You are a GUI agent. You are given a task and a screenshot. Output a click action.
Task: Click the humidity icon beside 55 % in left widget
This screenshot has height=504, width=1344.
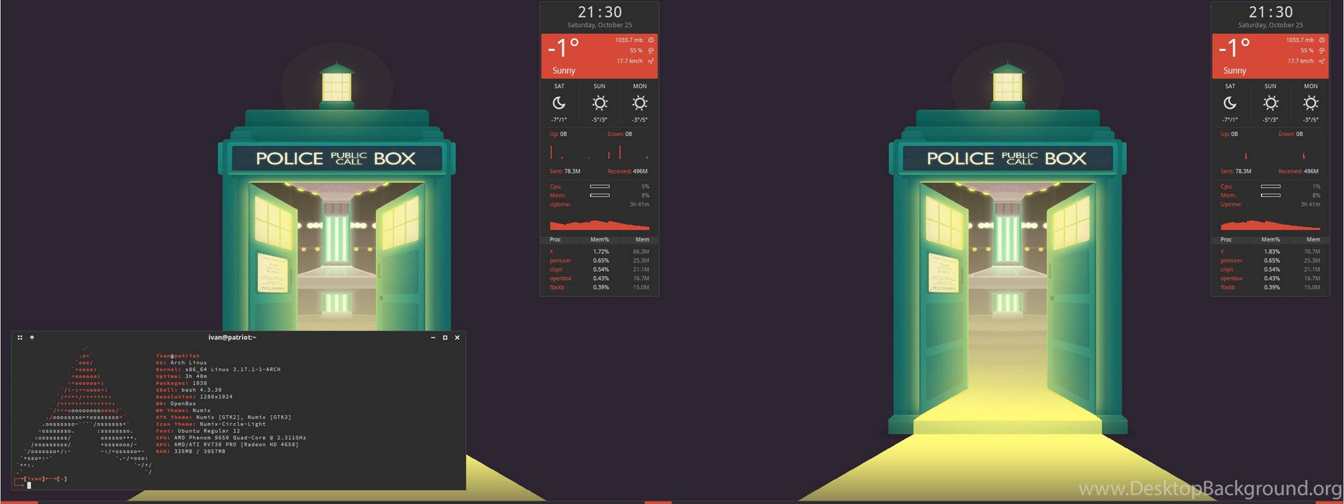(x=651, y=51)
